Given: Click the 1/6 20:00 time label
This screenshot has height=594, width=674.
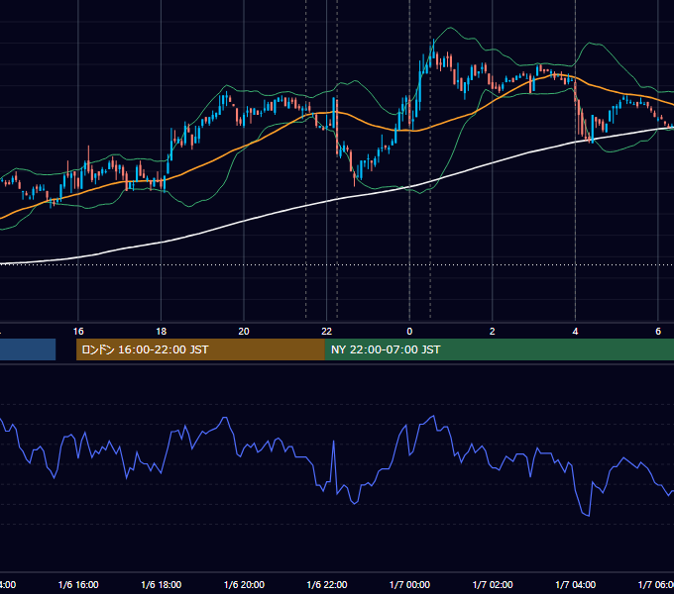Looking at the screenshot, I should [x=244, y=584].
